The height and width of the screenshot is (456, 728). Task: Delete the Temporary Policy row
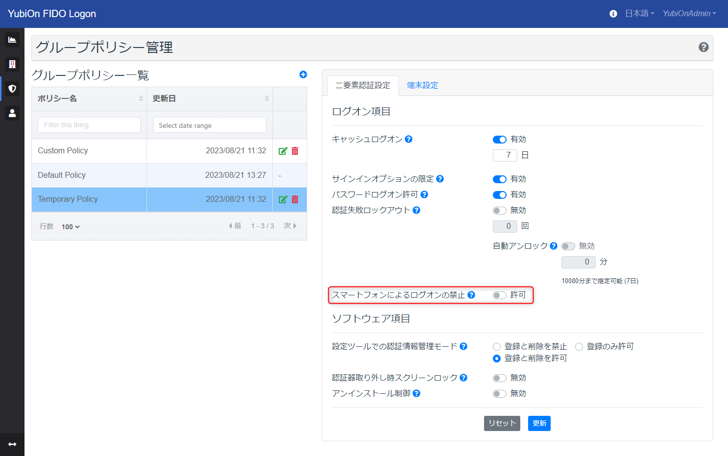coord(295,199)
